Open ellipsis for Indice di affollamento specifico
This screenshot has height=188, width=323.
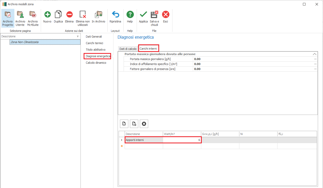pyautogui.click(x=315, y=64)
